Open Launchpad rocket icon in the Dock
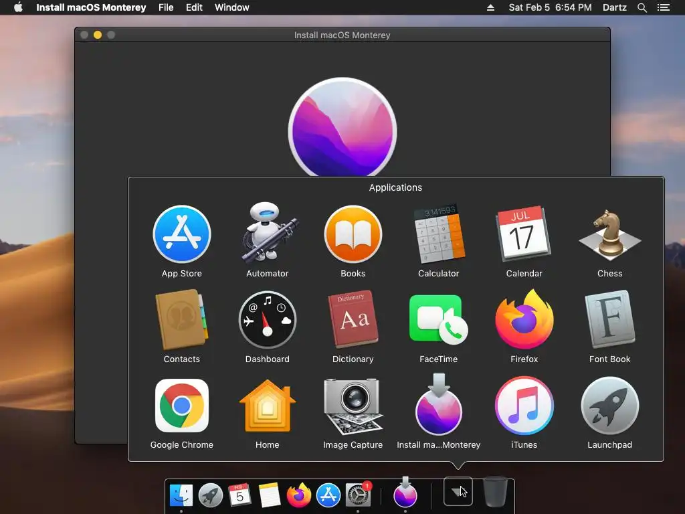Image resolution: width=685 pixels, height=514 pixels. coord(211,495)
